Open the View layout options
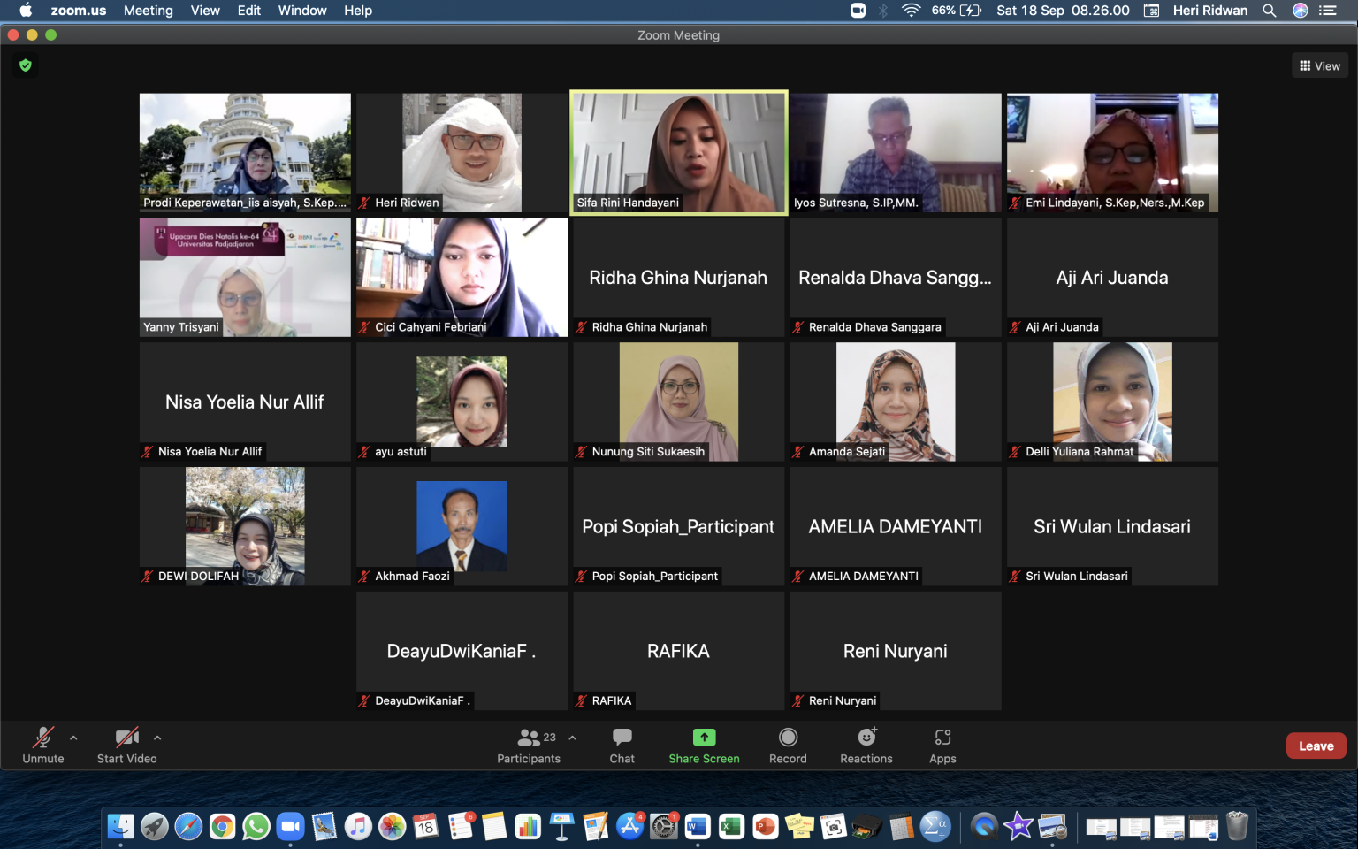 pos(1320,65)
